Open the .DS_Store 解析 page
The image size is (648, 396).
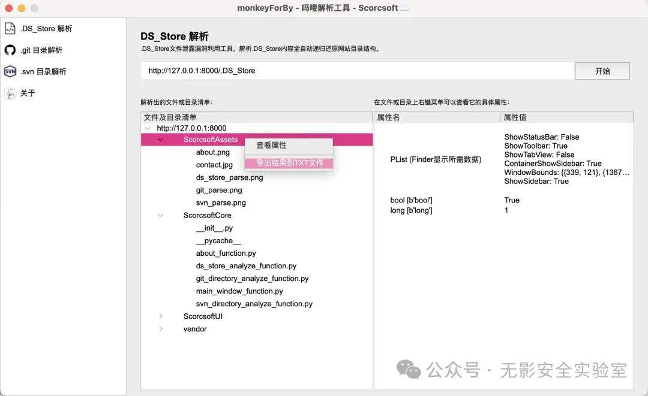pos(46,29)
